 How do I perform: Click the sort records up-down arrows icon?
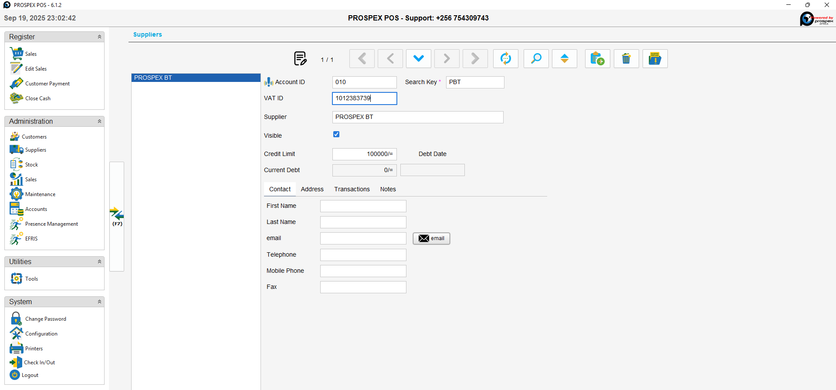pos(564,59)
